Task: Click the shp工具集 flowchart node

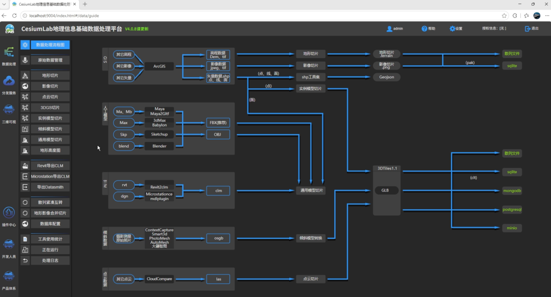Action: 311,77
